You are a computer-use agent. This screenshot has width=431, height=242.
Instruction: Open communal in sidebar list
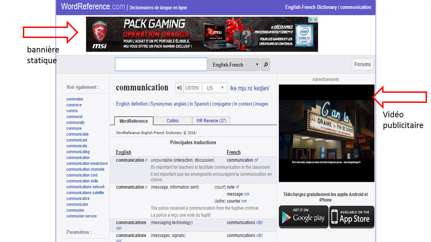[74, 117]
